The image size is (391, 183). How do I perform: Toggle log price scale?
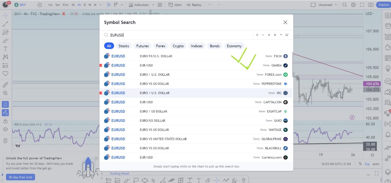[x=367, y=164]
